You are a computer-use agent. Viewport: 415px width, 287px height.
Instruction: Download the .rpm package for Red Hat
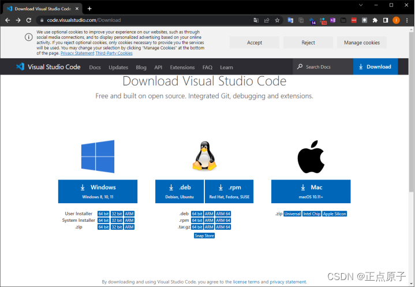[x=229, y=191]
